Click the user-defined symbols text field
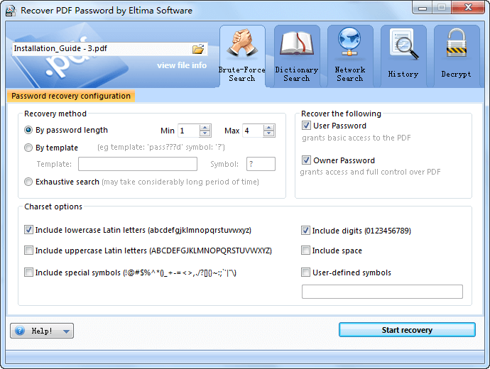The image size is (490, 369). click(x=382, y=292)
